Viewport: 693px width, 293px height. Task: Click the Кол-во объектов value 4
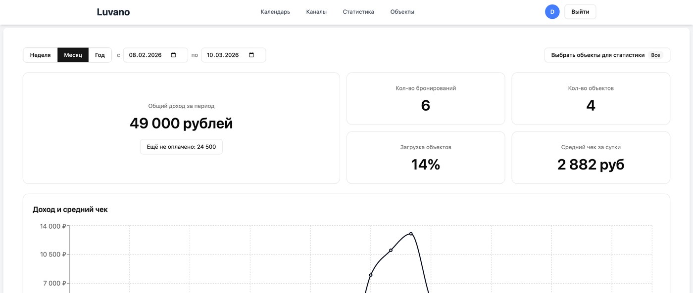[x=591, y=105]
